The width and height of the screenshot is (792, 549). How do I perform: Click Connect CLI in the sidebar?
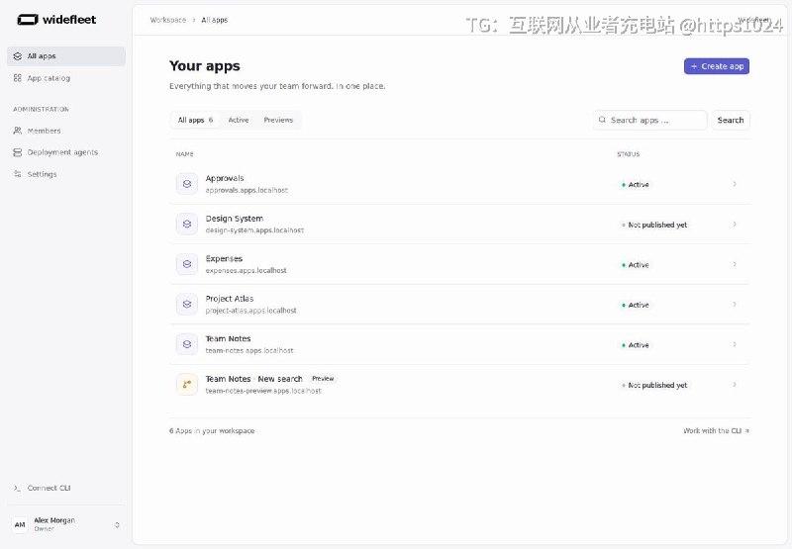(x=66, y=488)
